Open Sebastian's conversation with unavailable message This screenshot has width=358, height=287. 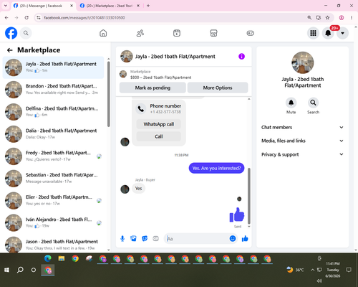click(54, 178)
